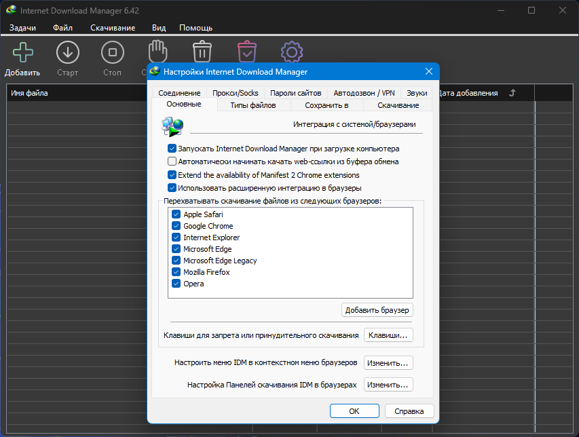Toggle Использовать расширенную интеграцию в браузеры checkbox

tap(172, 187)
